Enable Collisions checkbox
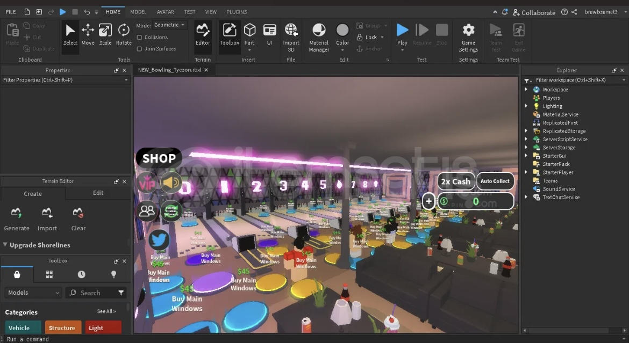The image size is (629, 343). (139, 37)
